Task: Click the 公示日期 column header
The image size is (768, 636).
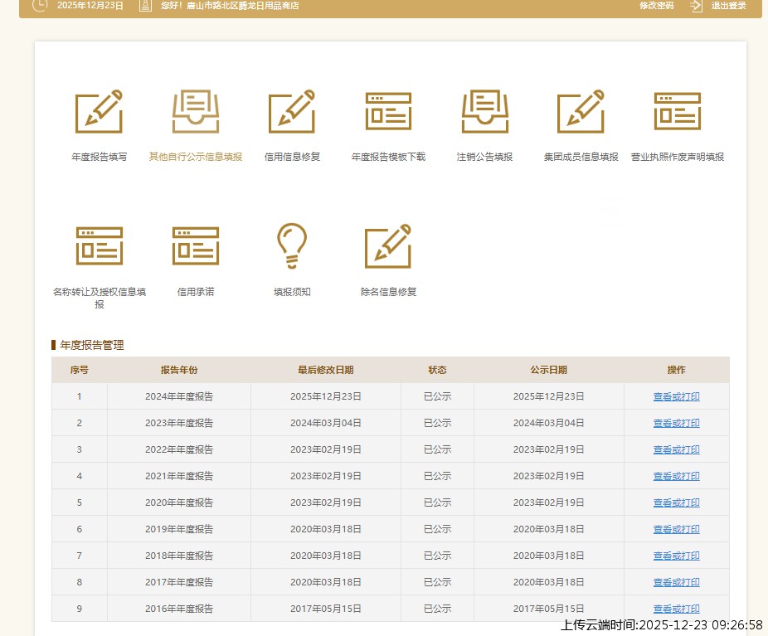Action: [x=548, y=370]
